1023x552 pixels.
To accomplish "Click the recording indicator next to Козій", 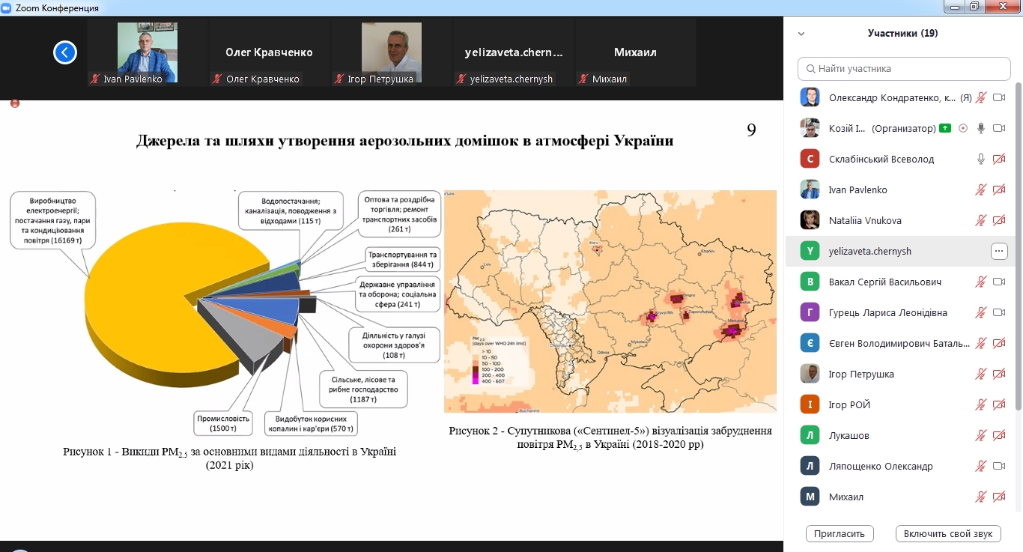I will [x=963, y=128].
